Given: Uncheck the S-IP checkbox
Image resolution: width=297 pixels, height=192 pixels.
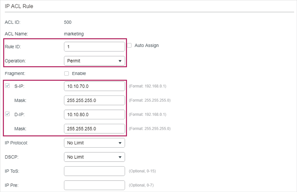Looking at the screenshot, I should click(x=7, y=86).
